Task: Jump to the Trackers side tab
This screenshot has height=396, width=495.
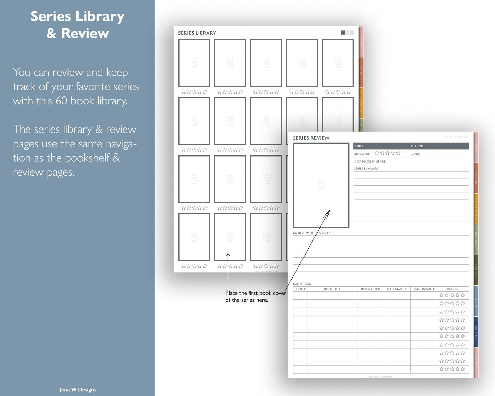Action: pyautogui.click(x=476, y=300)
